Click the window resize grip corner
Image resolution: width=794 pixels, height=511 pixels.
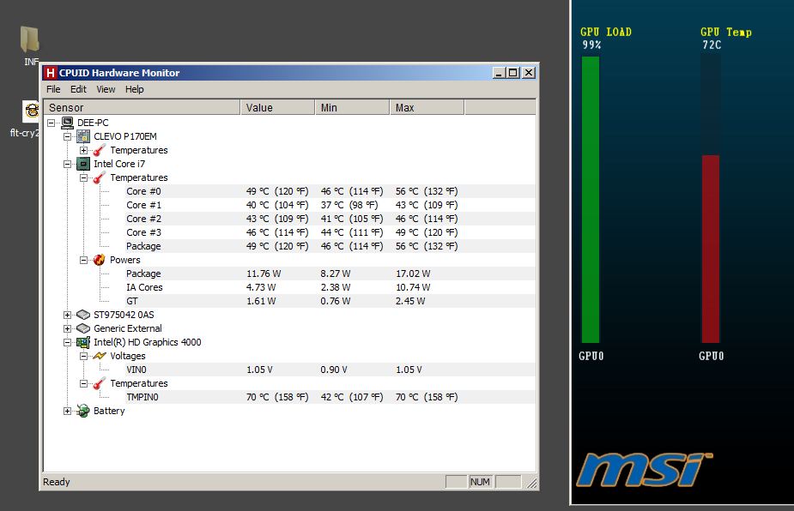531,483
